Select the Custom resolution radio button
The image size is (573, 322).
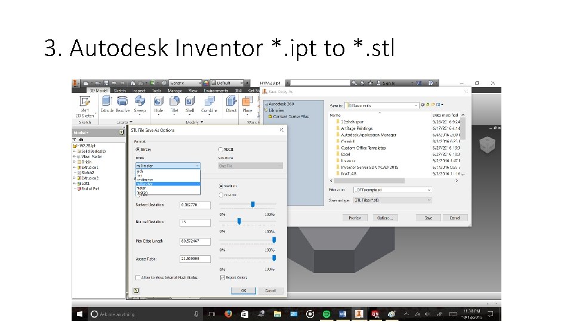point(221,195)
